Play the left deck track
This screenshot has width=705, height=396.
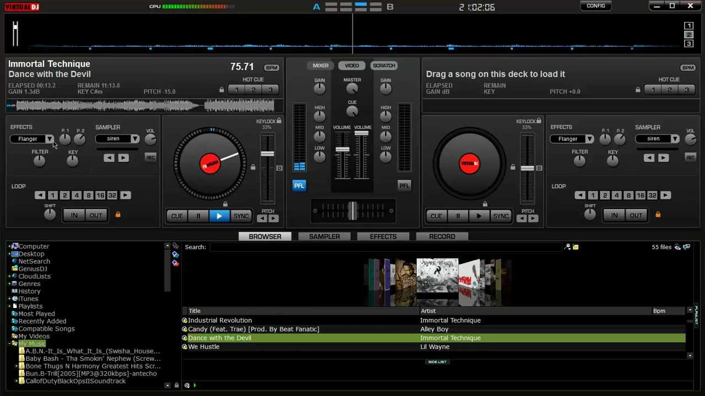click(x=219, y=216)
